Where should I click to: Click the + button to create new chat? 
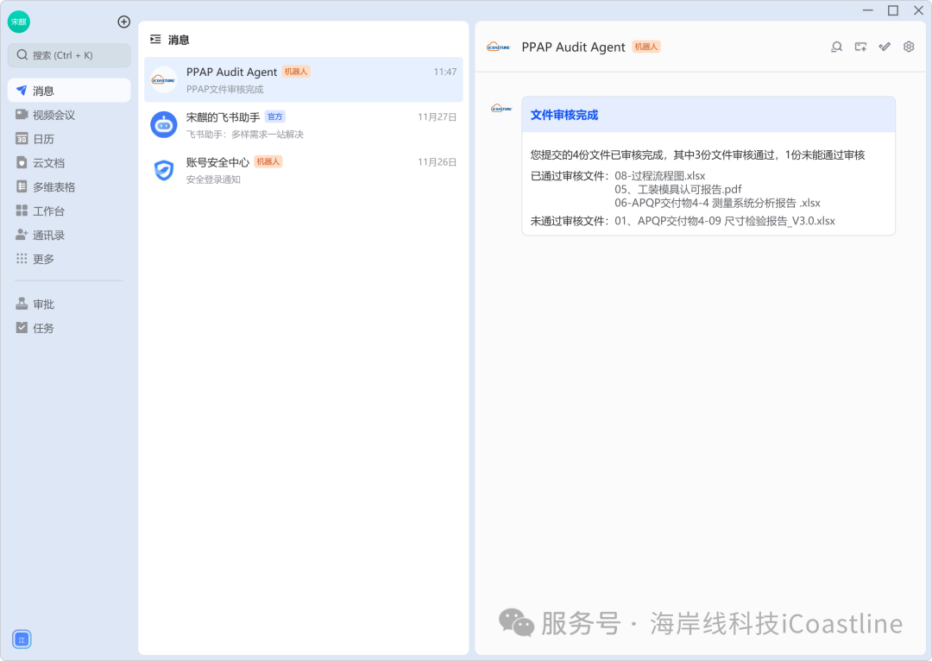tap(123, 22)
